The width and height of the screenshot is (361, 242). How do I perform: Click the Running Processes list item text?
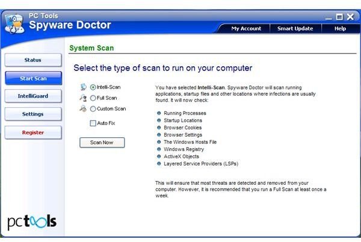(185, 113)
